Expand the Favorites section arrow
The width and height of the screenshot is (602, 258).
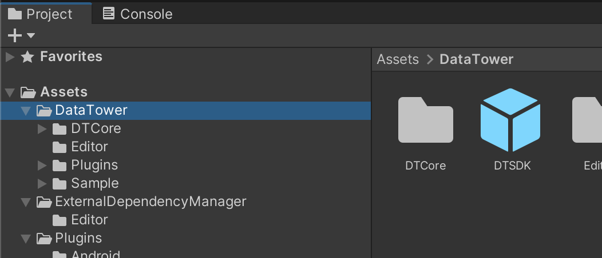pos(10,57)
